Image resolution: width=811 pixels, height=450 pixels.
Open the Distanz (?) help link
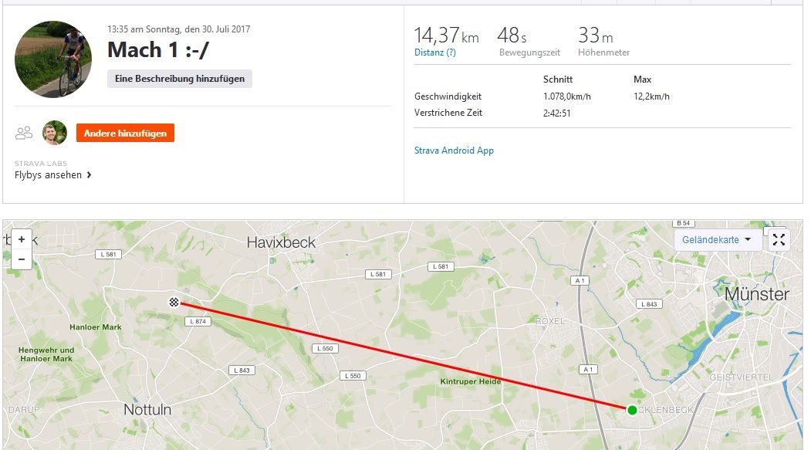coord(435,52)
